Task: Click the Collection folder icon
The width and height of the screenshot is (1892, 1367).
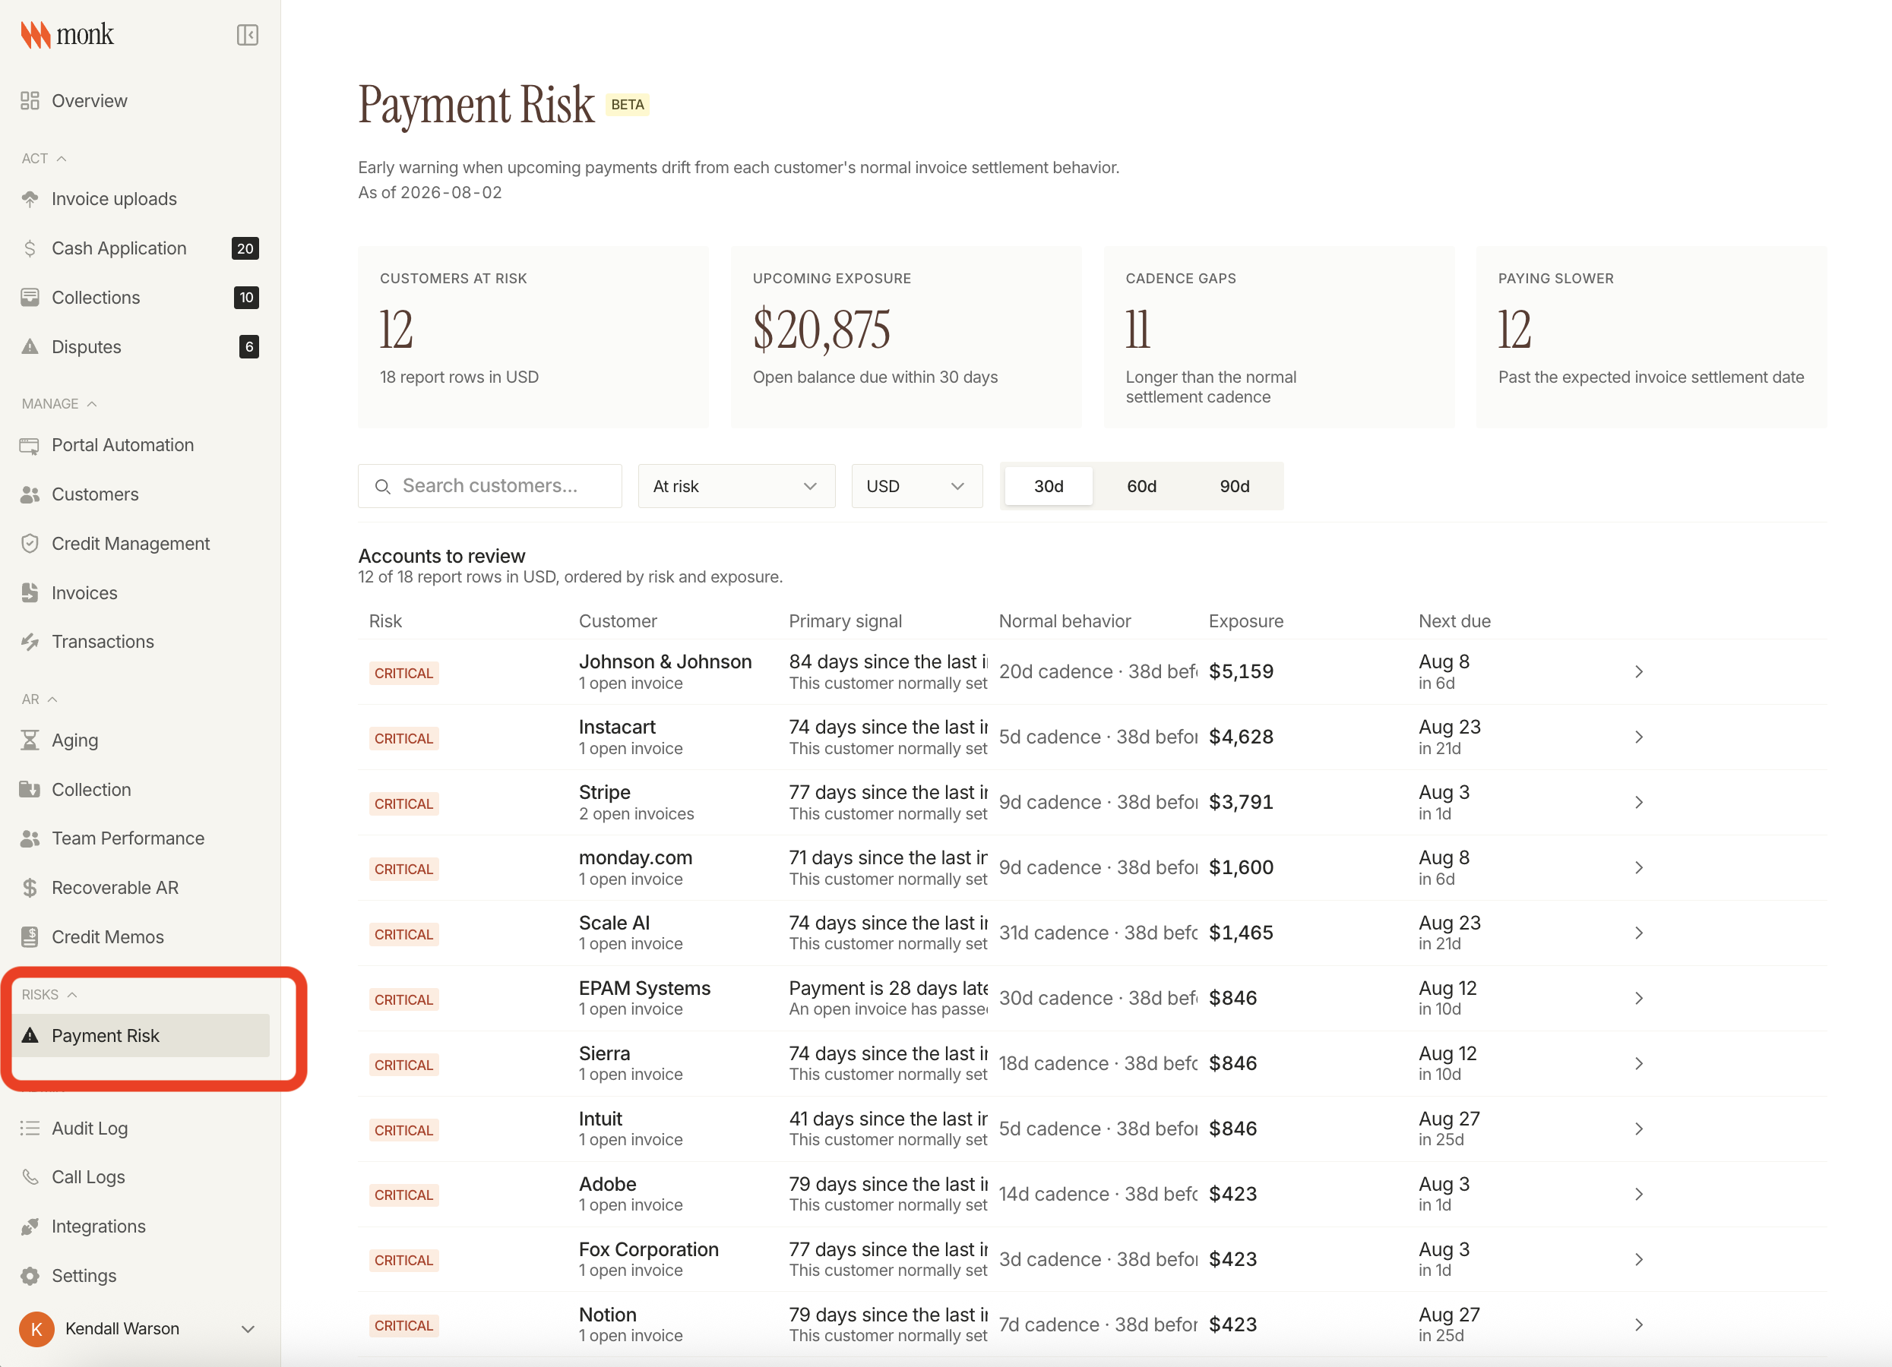Action: click(x=30, y=789)
